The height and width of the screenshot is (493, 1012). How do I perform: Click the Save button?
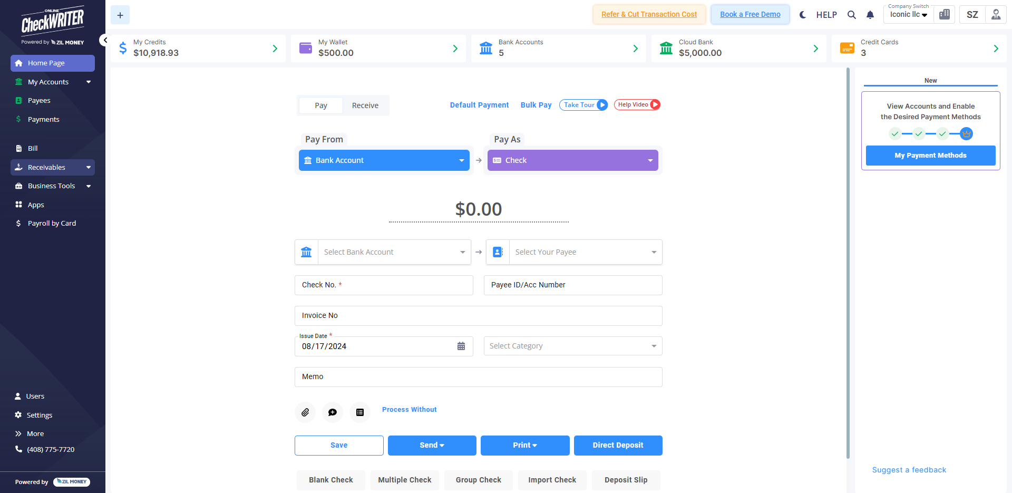(x=339, y=446)
